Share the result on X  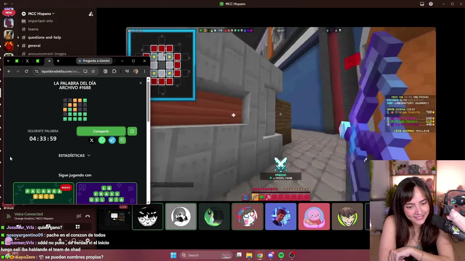coord(92,140)
